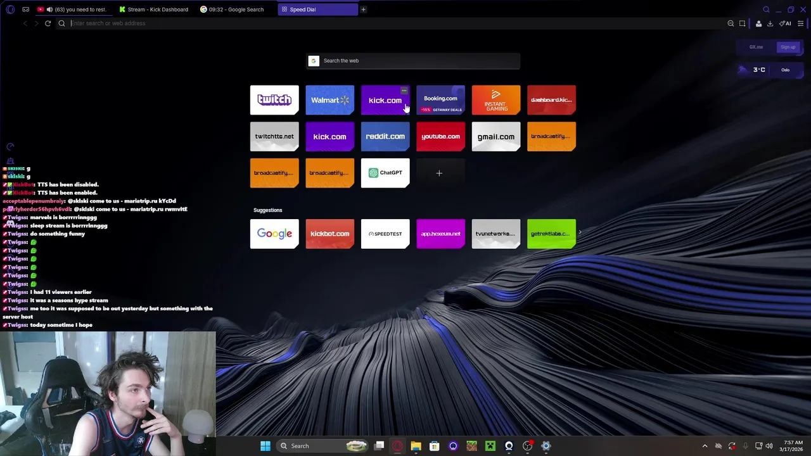811x456 pixels.
Task: Open Microsoft Store from the taskbar
Action: [x=435, y=446]
